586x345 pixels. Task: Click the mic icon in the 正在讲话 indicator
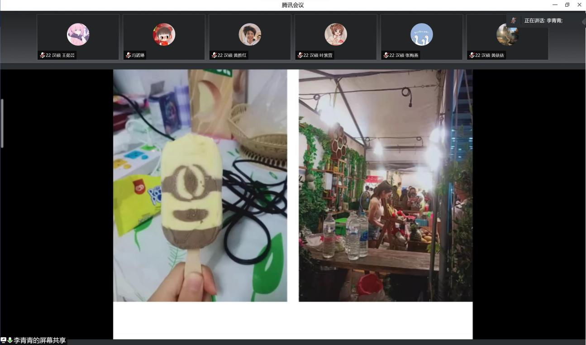[514, 21]
